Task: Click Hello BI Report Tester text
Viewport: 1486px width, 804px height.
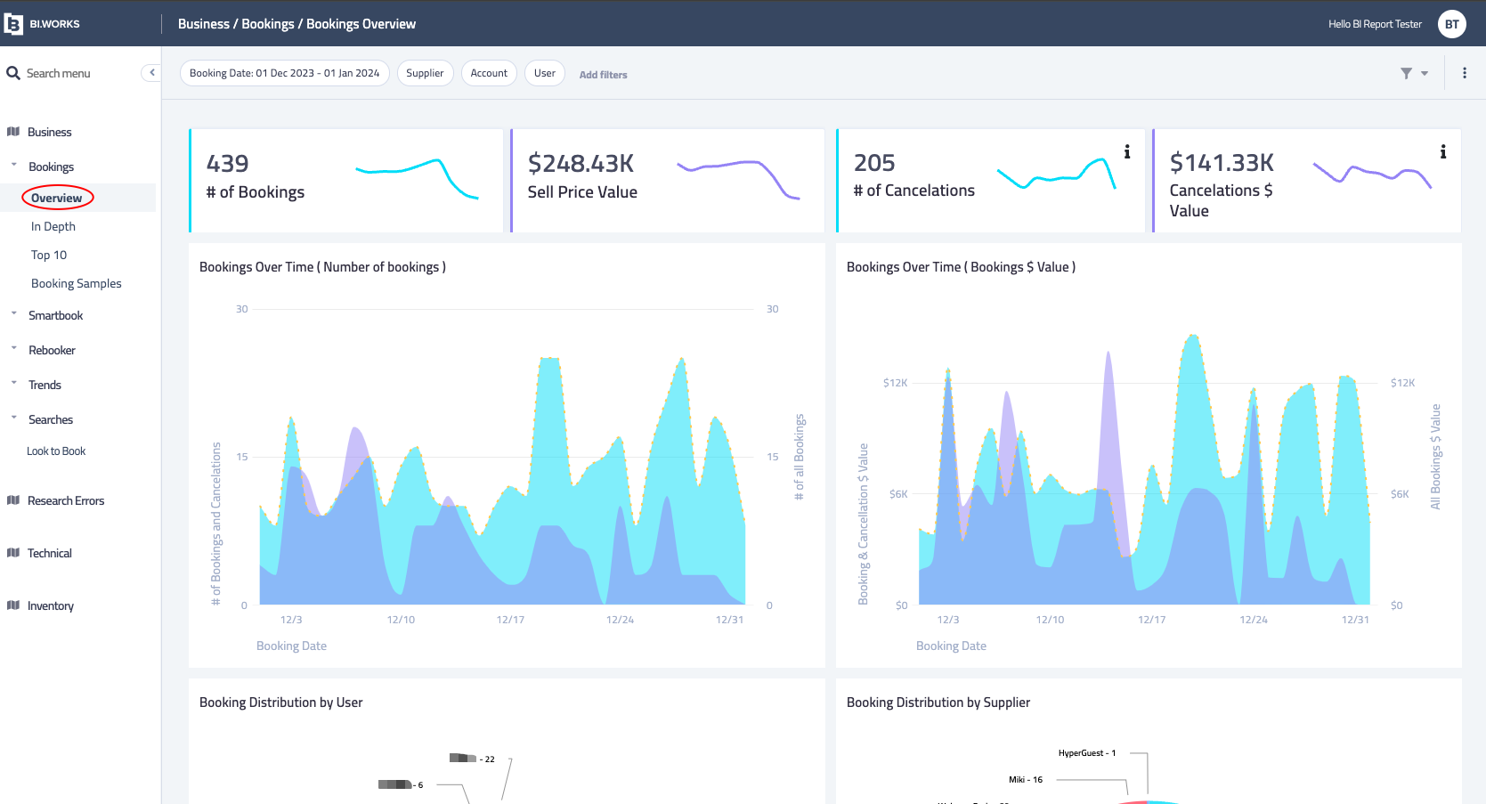Action: pyautogui.click(x=1376, y=24)
